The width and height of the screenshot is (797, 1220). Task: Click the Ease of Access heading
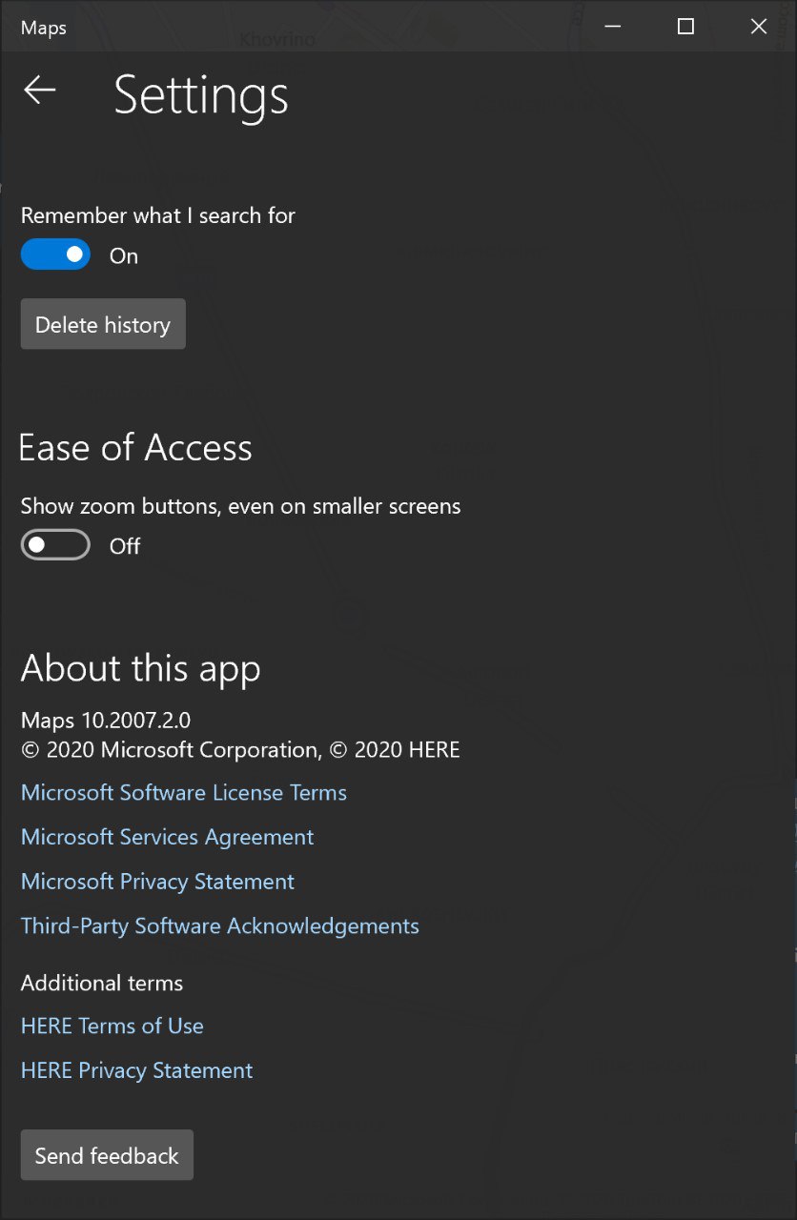pyautogui.click(x=135, y=448)
